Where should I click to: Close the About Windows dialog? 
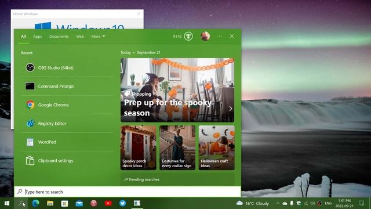(x=139, y=14)
